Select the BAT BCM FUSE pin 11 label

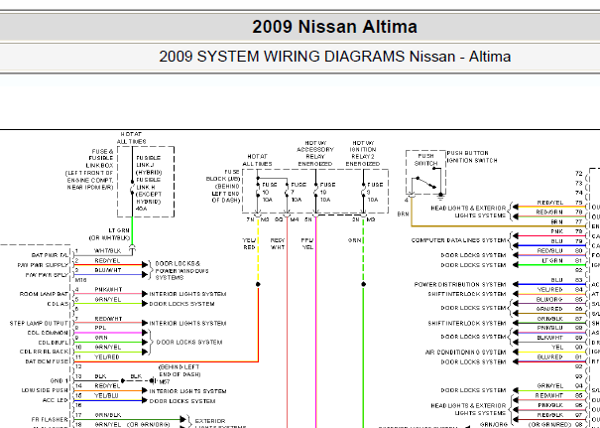(47, 361)
